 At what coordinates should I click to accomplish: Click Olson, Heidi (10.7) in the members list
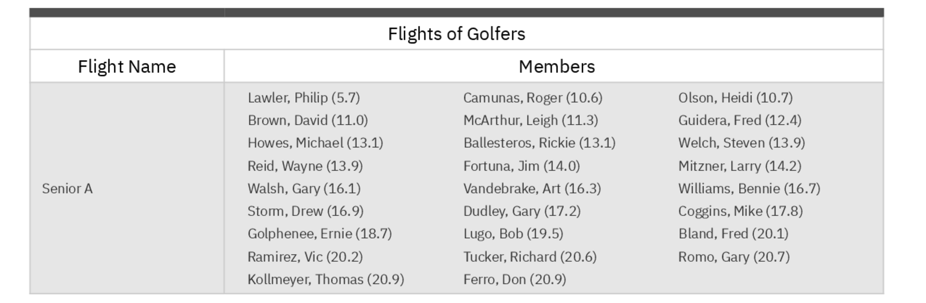click(x=735, y=98)
